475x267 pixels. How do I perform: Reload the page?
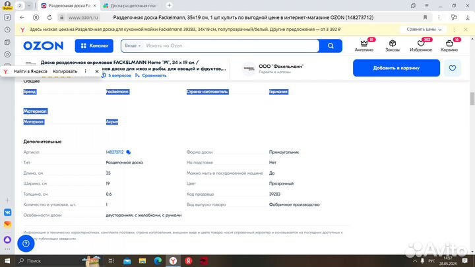tap(49, 18)
